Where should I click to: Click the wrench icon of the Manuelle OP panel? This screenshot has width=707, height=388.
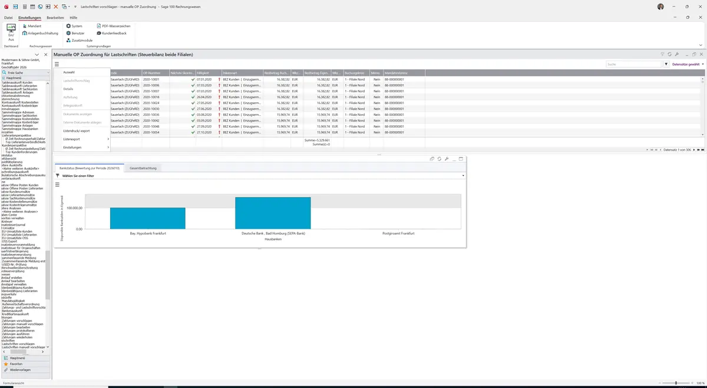tap(677, 54)
